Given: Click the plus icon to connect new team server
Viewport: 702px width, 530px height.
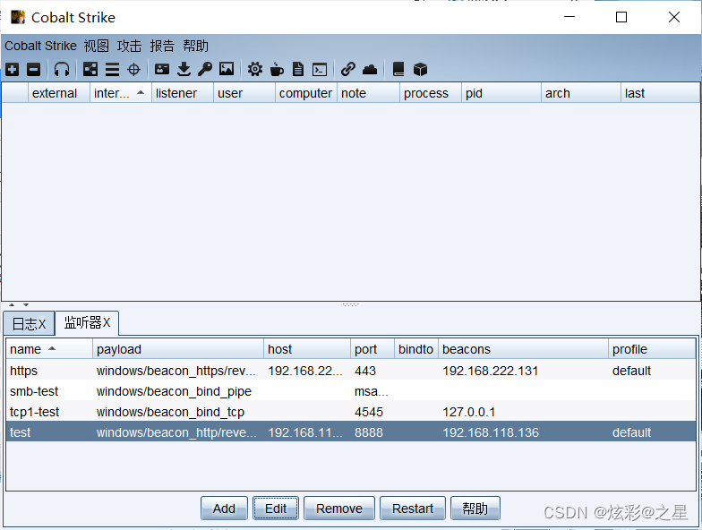Looking at the screenshot, I should tap(12, 69).
